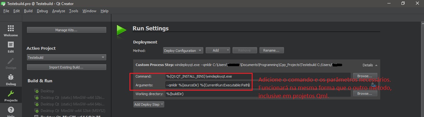Viewport: 424px width, 117px height.
Task: Click the Deployment section label
Action: pos(145,42)
